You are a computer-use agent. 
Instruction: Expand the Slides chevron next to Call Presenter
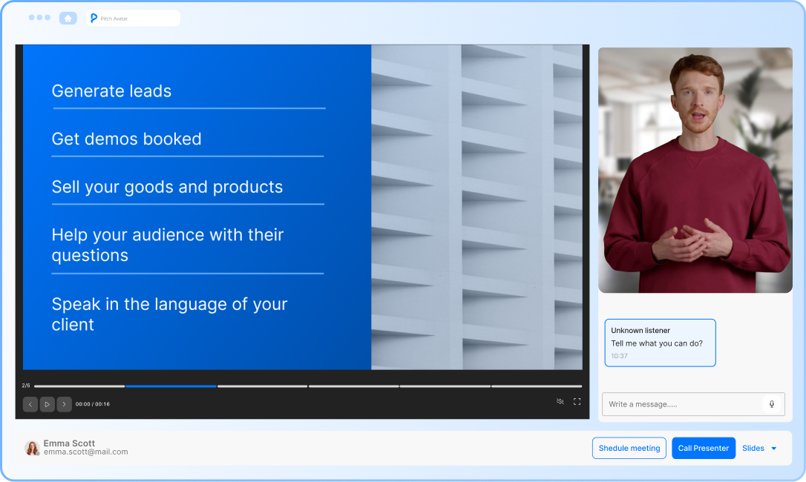coord(773,448)
